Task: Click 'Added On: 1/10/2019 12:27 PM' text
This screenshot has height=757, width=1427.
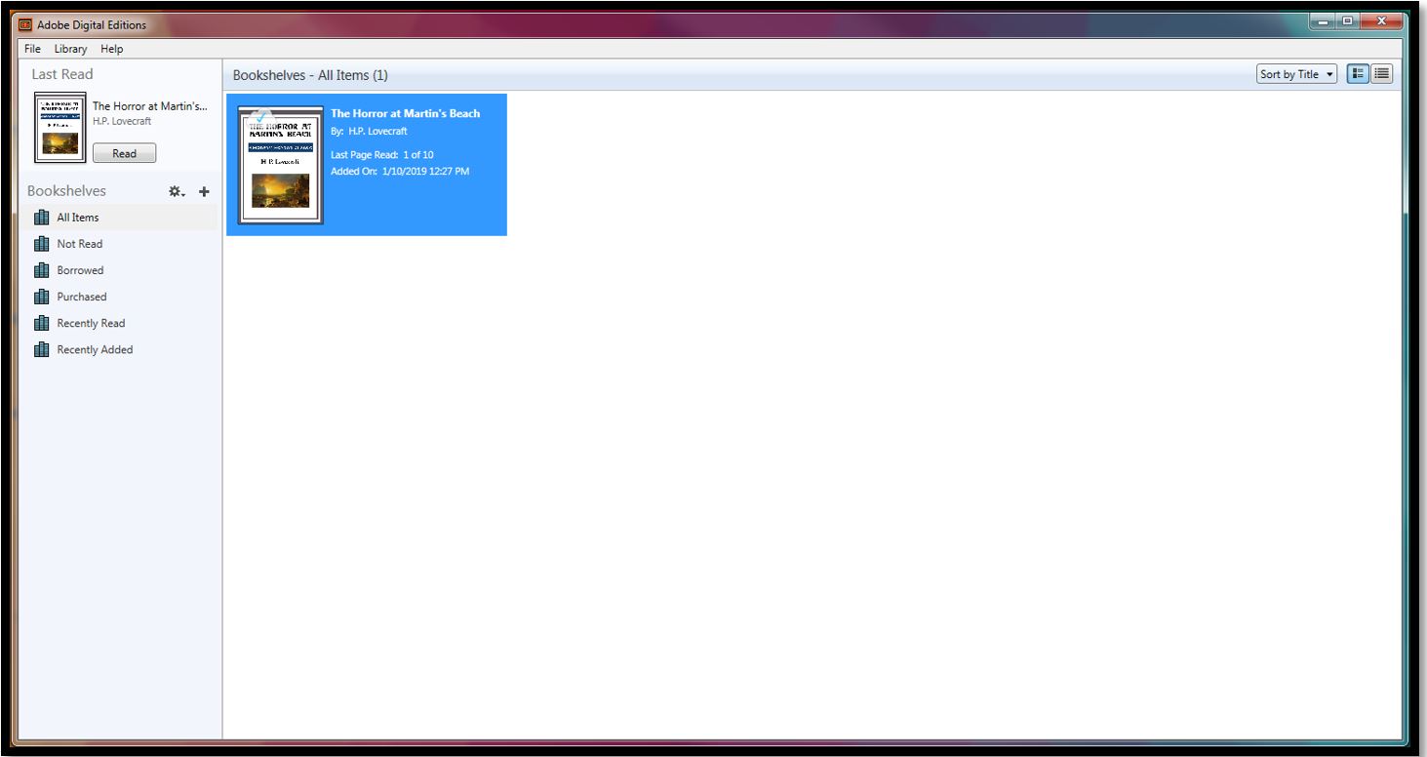Action: 400,172
